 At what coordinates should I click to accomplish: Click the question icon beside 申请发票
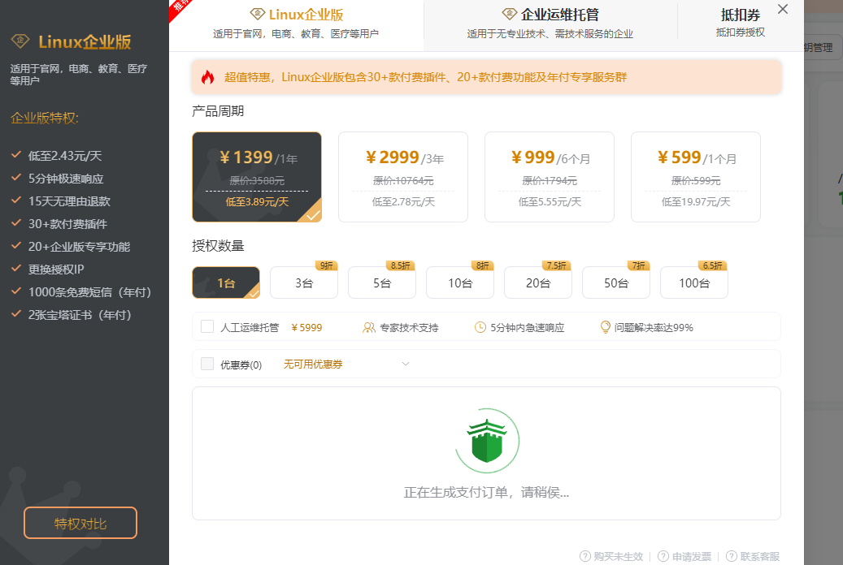pyautogui.click(x=663, y=556)
